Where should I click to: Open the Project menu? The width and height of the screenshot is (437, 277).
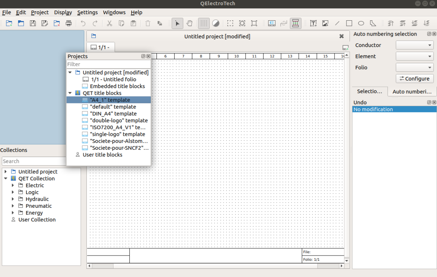[x=40, y=12]
